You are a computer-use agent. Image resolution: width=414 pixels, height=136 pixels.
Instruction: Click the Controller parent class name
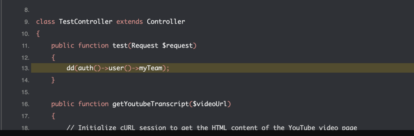(166, 22)
